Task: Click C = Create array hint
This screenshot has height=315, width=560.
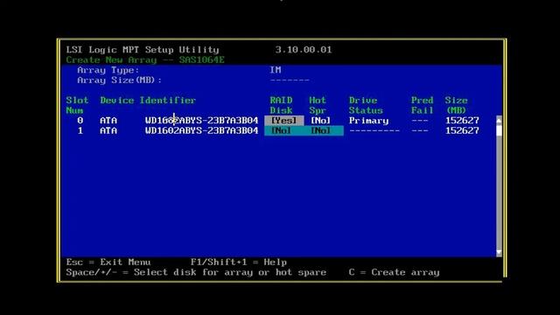Action: tap(395, 272)
